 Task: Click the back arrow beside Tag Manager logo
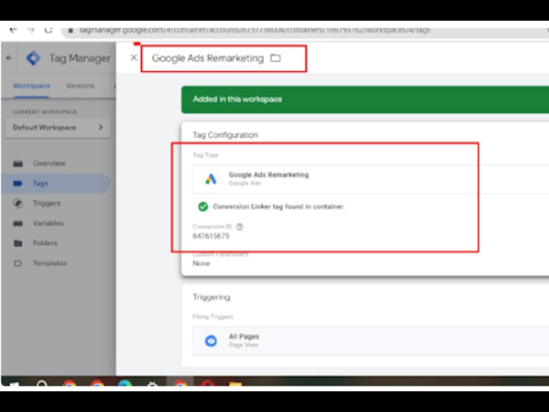[9, 58]
